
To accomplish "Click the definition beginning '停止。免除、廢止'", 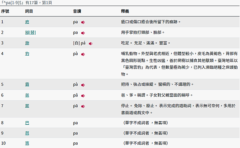I will coord(178,109).
